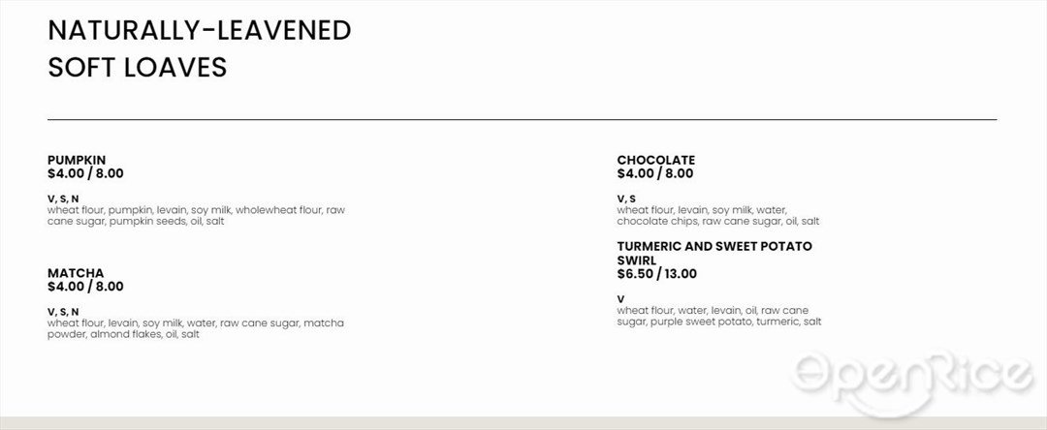Image resolution: width=1047 pixels, height=430 pixels.
Task: Click the Matcha ingredients description text
Action: coord(196,329)
